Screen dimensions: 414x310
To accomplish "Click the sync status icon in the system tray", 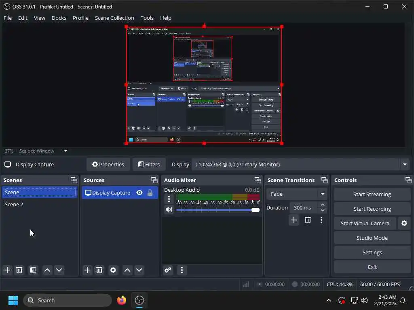I will 341,300.
